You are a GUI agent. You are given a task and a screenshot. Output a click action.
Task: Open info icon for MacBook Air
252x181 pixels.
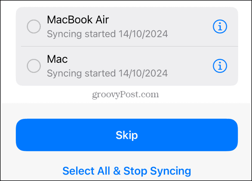click(220, 26)
